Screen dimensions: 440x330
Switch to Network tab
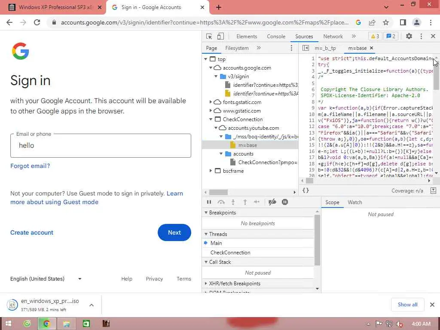[333, 37]
